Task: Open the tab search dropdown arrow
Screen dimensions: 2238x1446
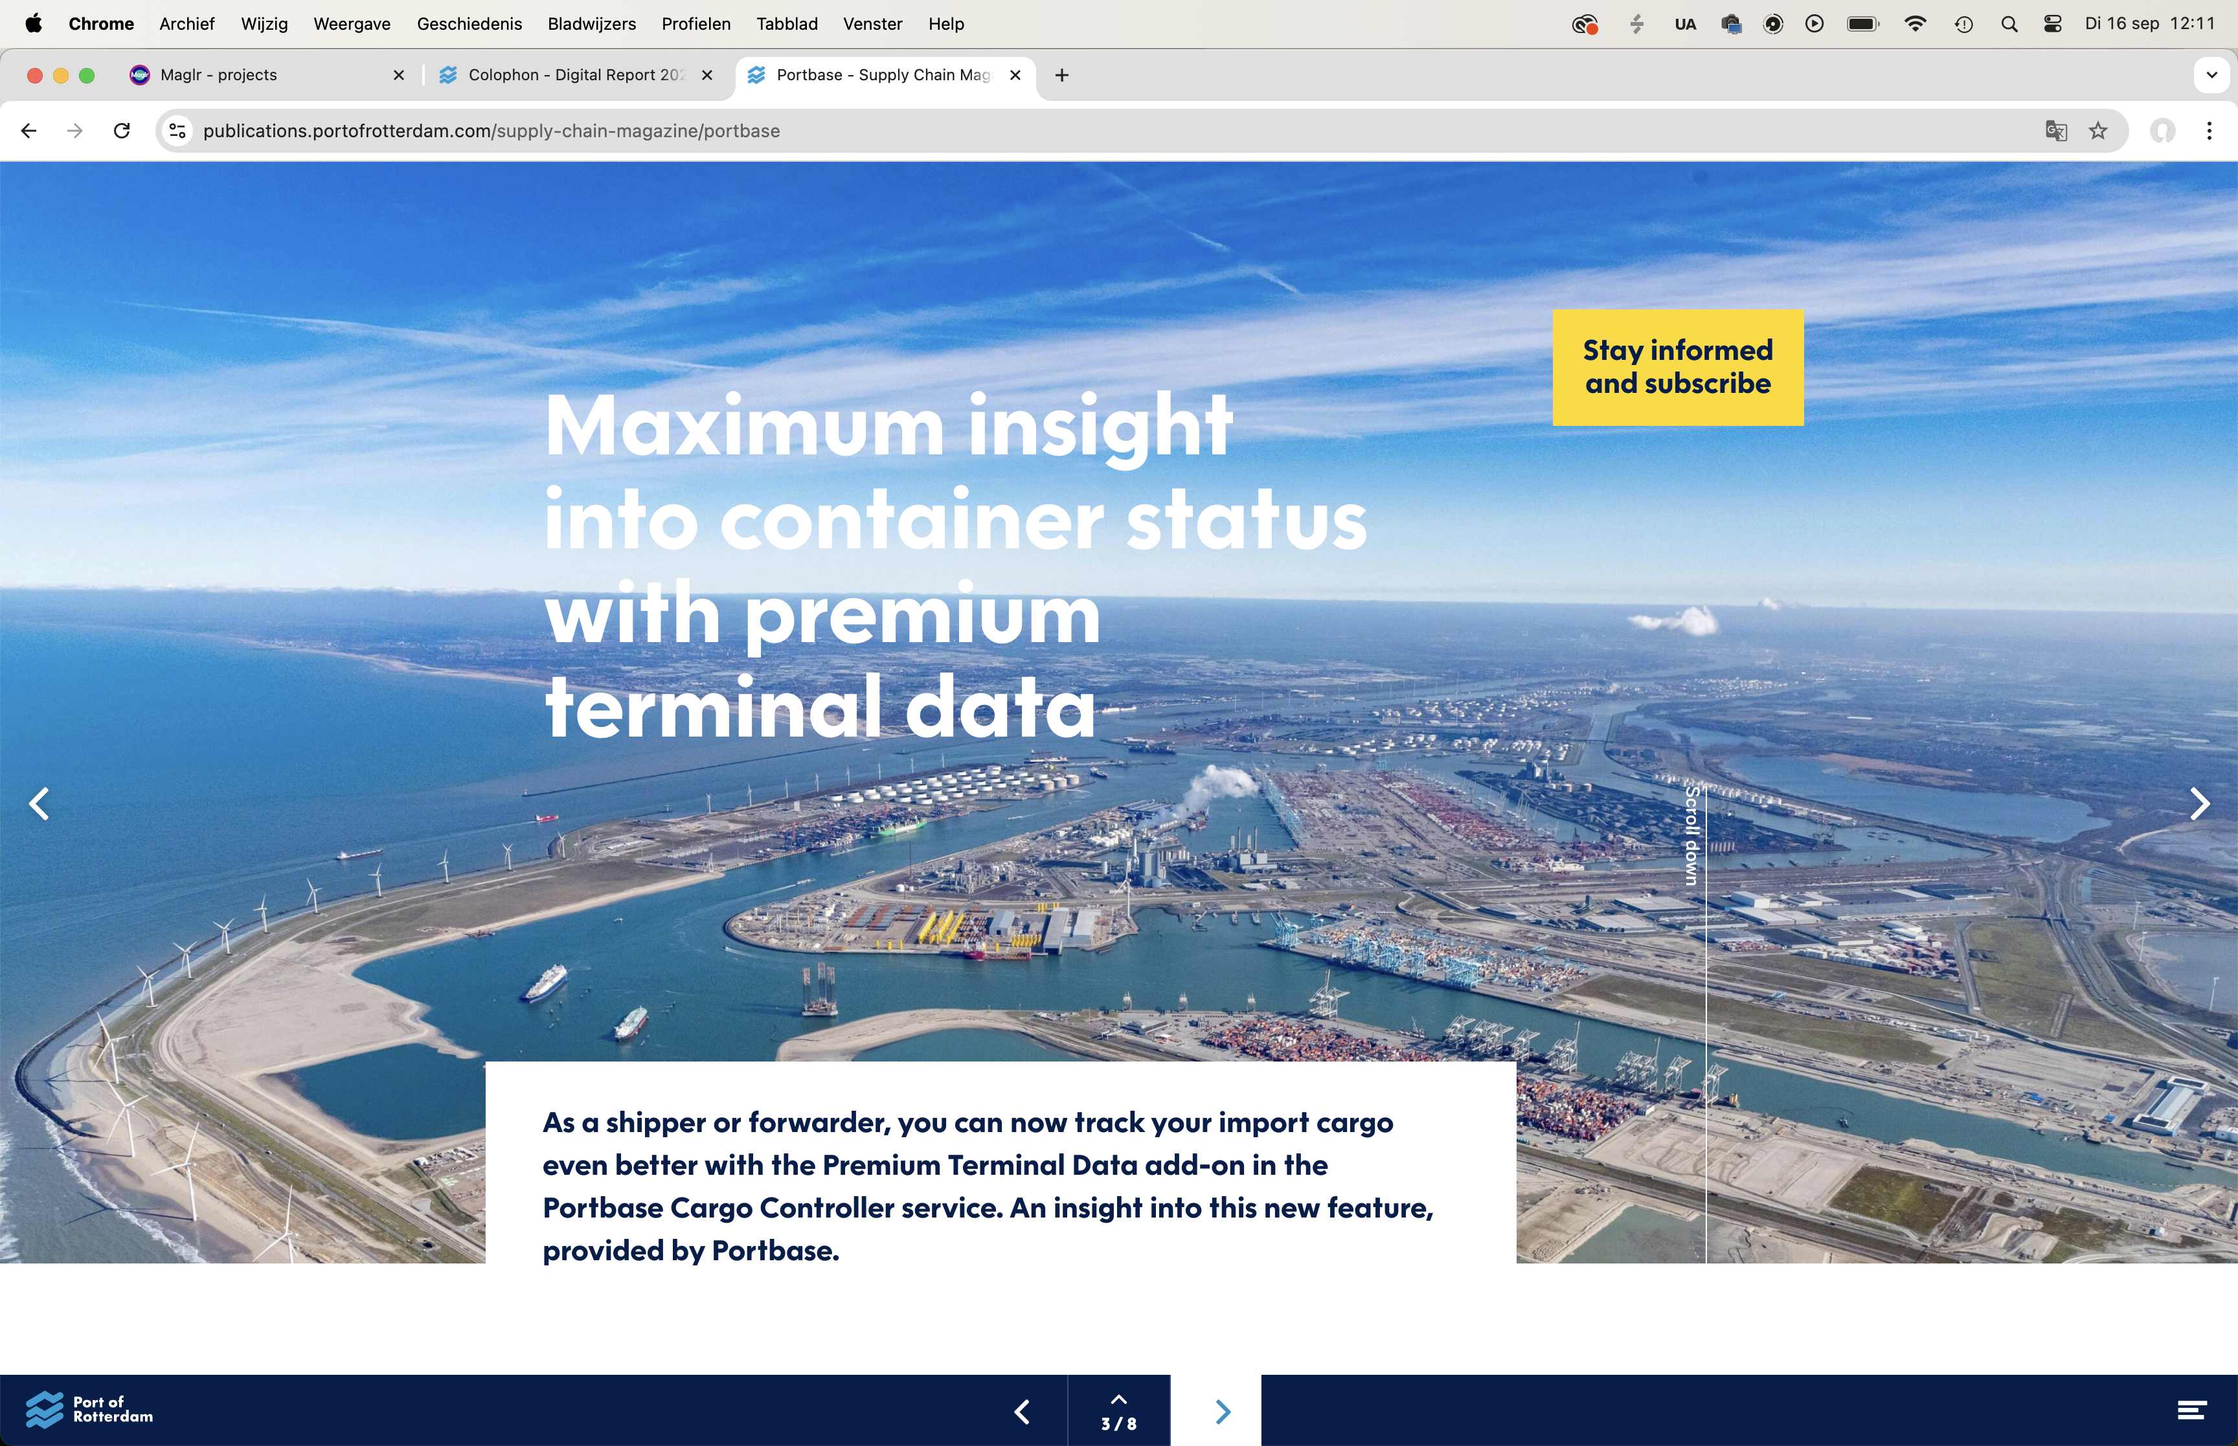Action: click(x=2211, y=75)
